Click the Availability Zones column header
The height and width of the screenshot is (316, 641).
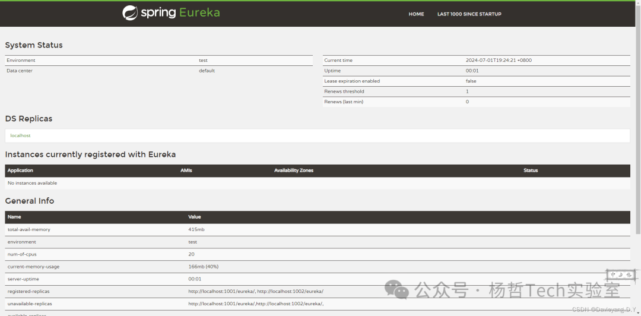294,170
